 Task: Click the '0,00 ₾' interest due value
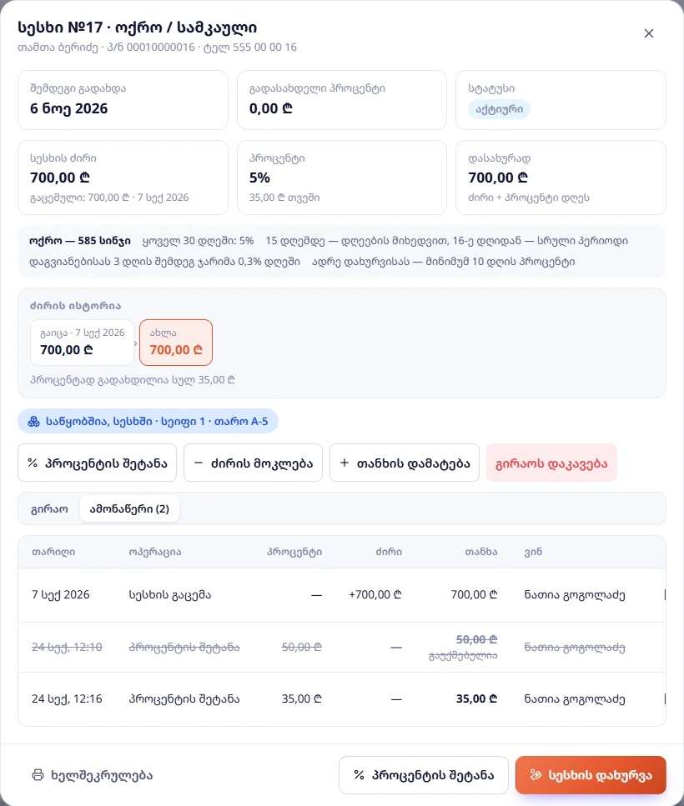point(271,108)
